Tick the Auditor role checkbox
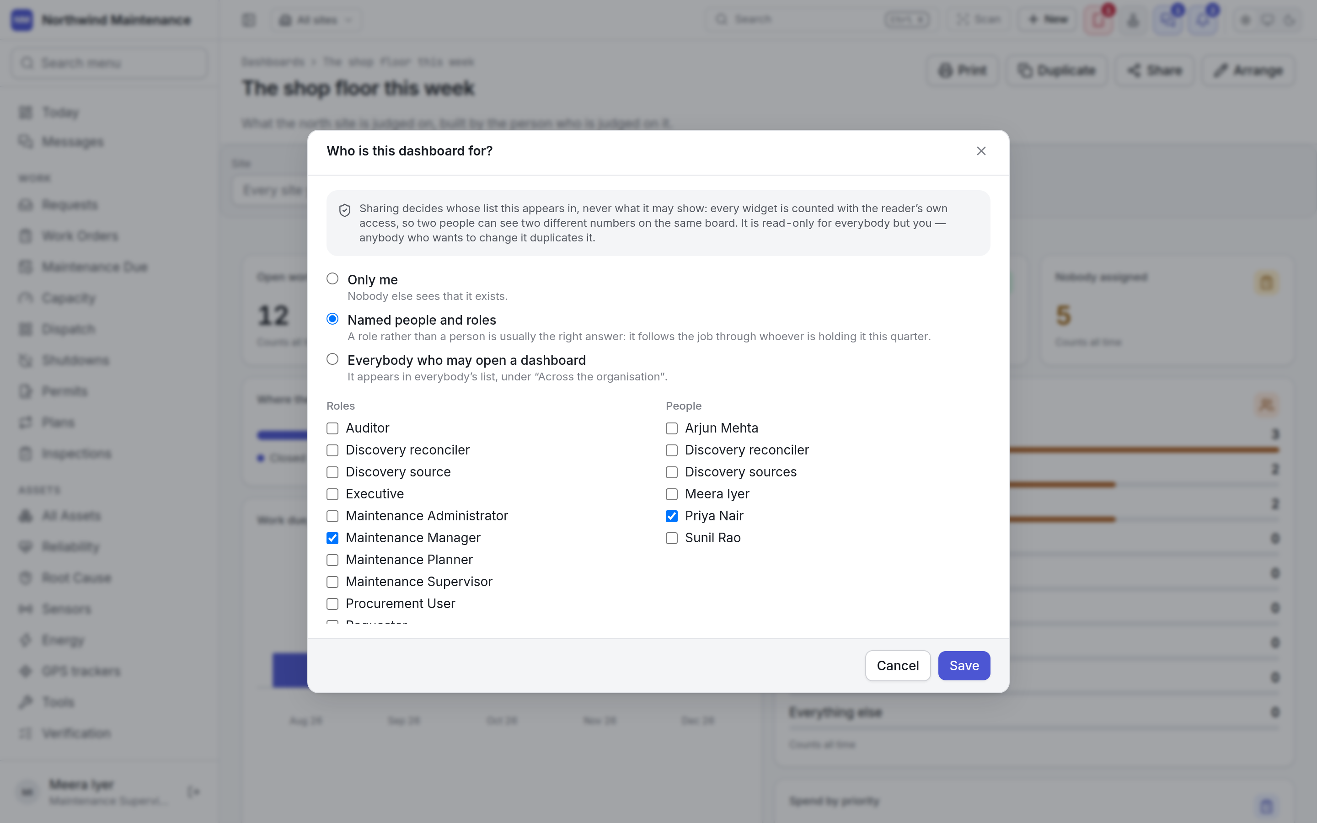 [332, 428]
